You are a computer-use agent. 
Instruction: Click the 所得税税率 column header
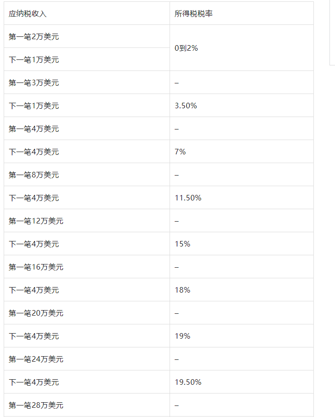coord(242,13)
